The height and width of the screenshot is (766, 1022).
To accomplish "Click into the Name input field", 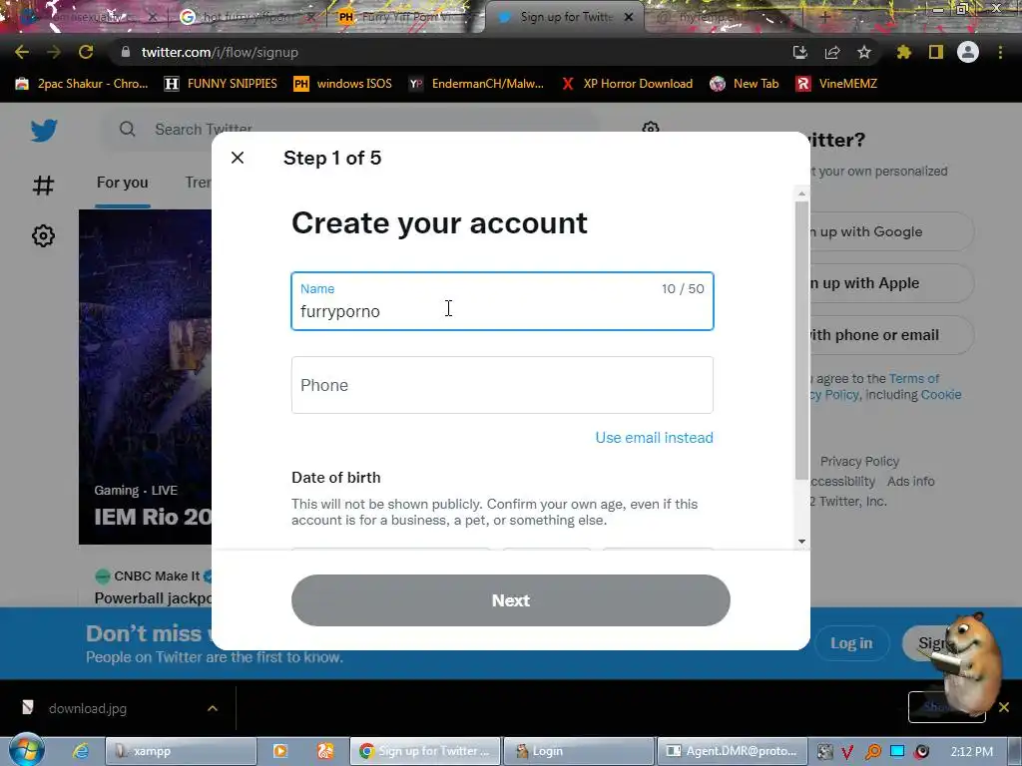I will pyautogui.click(x=502, y=301).
